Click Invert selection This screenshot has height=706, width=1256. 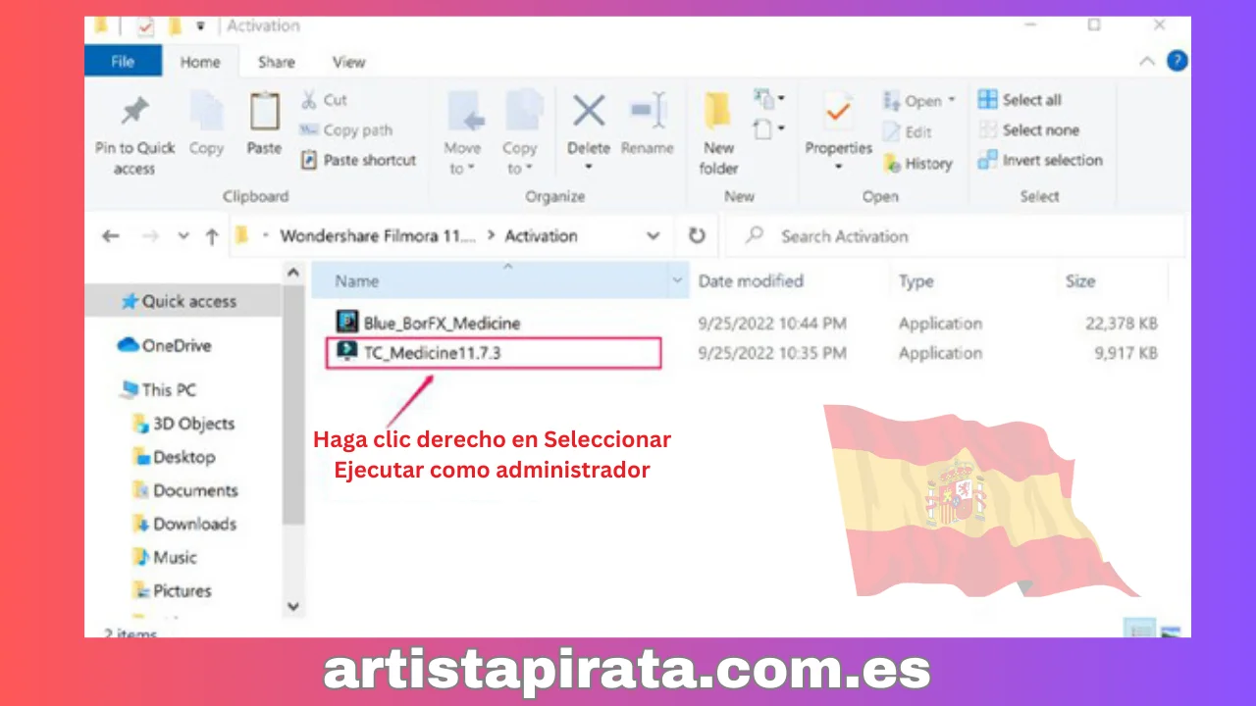pos(1040,160)
